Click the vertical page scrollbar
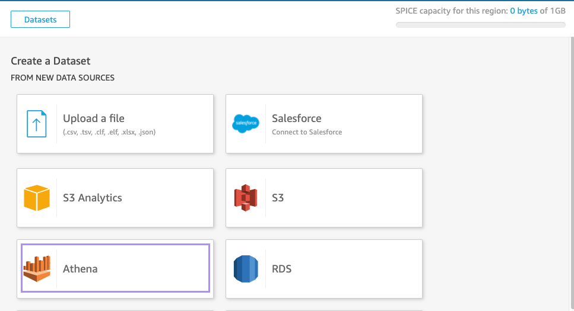The height and width of the screenshot is (311, 574). pos(572,174)
